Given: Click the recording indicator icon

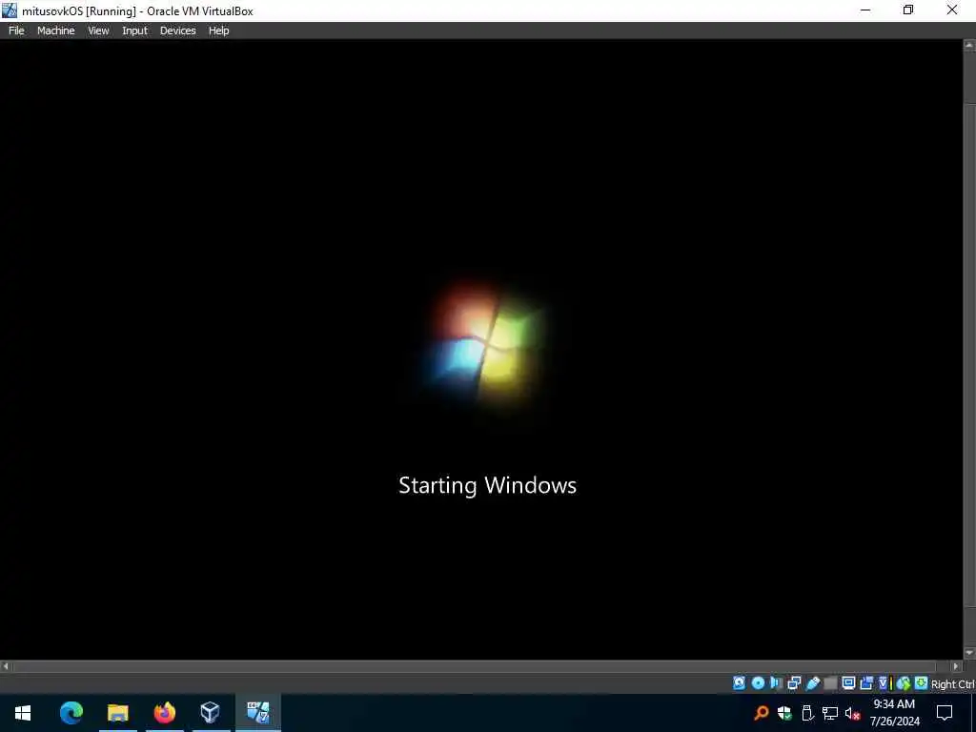Looking at the screenshot, I should [x=865, y=682].
